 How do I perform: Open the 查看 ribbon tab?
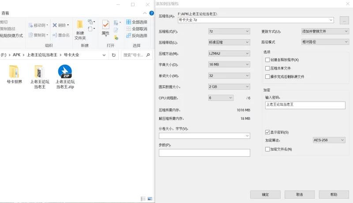[x=5, y=13]
